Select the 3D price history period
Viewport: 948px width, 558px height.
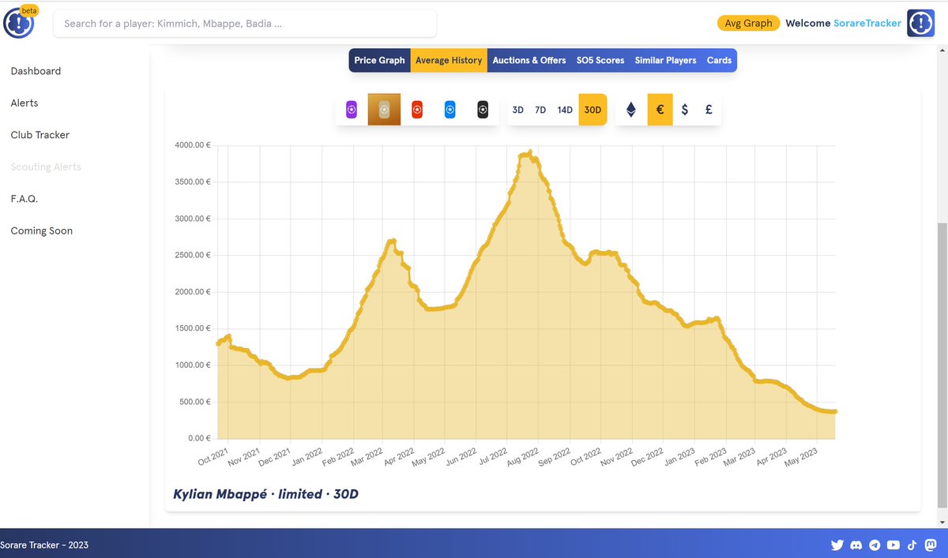click(x=517, y=110)
